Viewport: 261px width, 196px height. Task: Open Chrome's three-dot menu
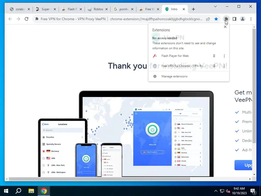click(251, 19)
